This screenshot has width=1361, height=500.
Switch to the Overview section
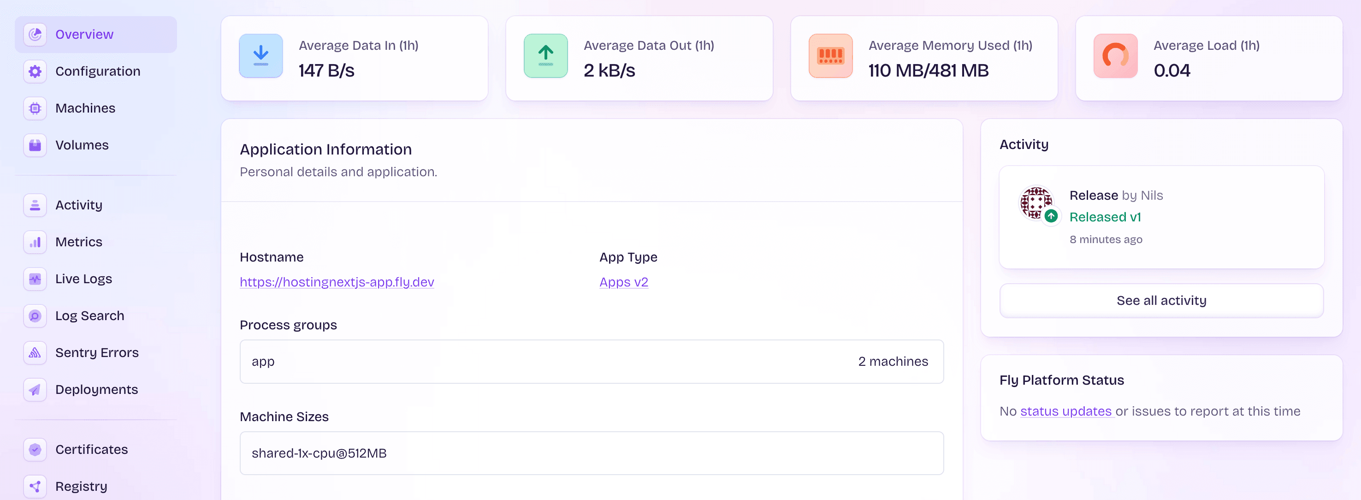point(84,34)
